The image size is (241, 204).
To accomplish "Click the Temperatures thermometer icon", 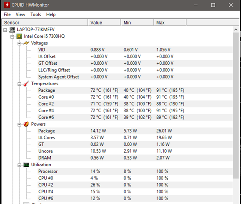I will coord(26,84).
